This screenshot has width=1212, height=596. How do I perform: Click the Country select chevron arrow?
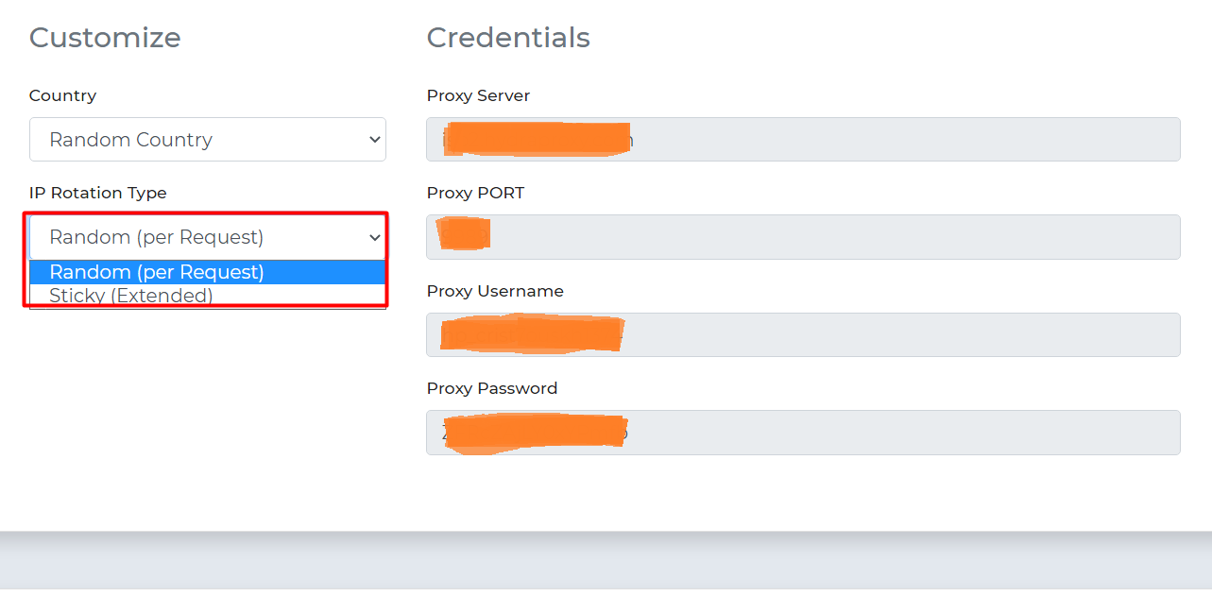(374, 140)
